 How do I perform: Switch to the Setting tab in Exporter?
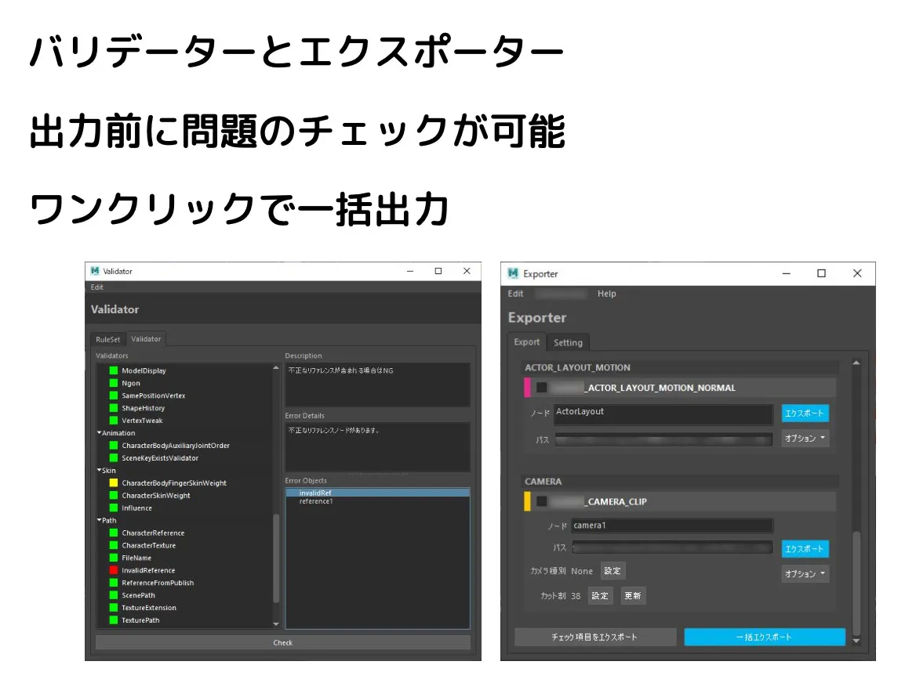point(568,341)
